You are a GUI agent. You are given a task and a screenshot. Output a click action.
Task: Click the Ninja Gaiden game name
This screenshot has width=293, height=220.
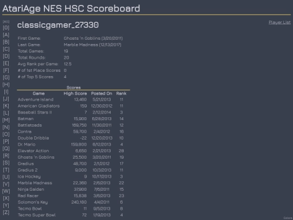point(31,190)
